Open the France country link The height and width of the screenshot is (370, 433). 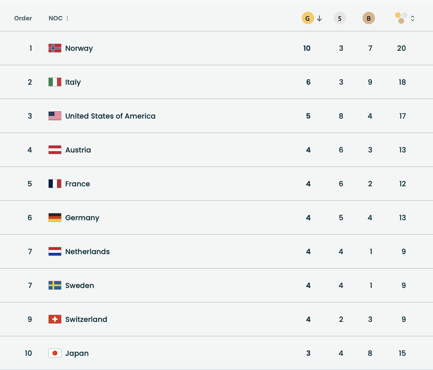point(77,184)
